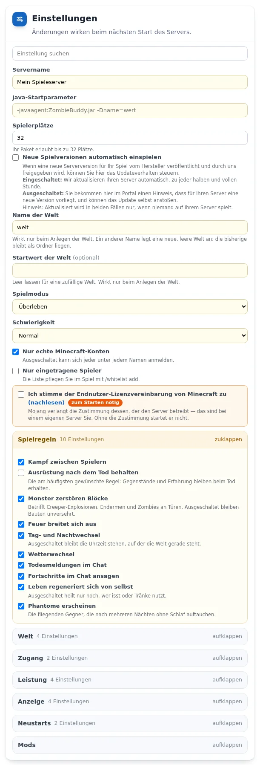Disable Leben regeneriert sich von selbst
Screen dimensions: 260x765
coord(21,587)
